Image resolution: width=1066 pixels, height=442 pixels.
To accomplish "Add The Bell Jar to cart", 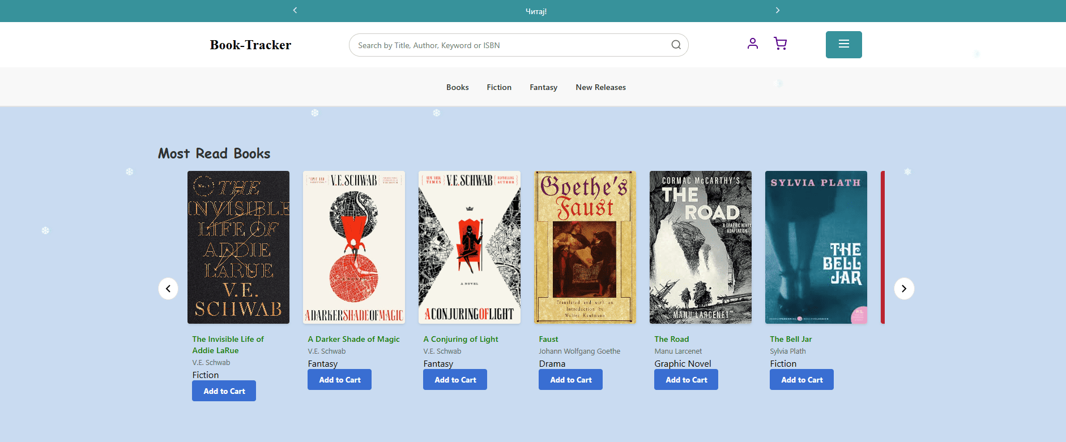I will [x=801, y=380].
